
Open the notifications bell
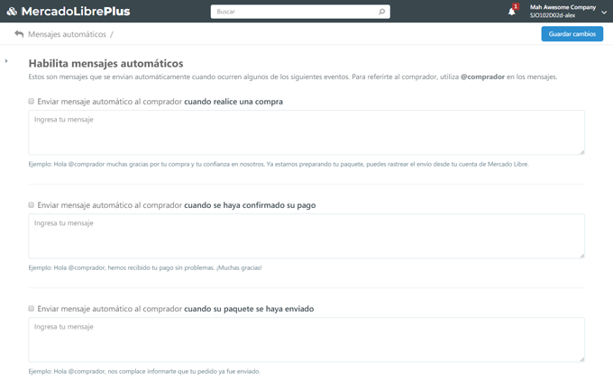point(511,12)
